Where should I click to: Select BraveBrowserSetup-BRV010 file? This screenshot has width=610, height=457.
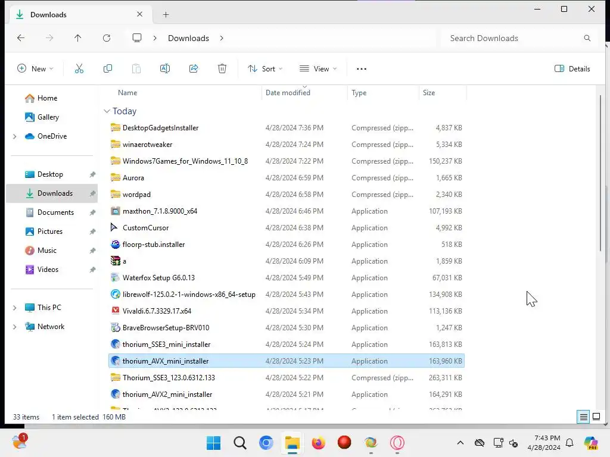(x=166, y=328)
